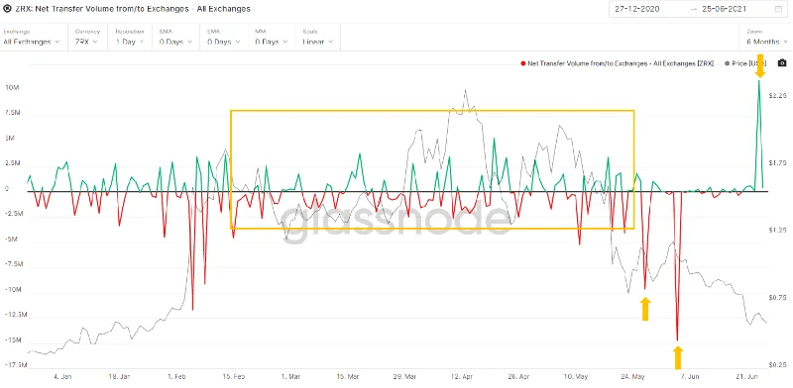Toggle the Net Transfer Volume legend series
The height and width of the screenshot is (388, 793).
pos(617,63)
